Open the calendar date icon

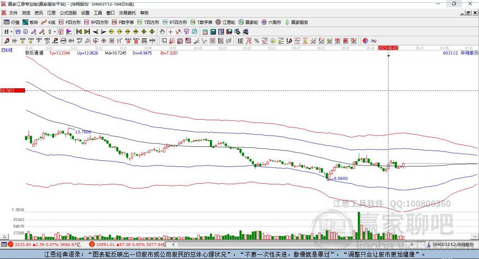click(205, 31)
